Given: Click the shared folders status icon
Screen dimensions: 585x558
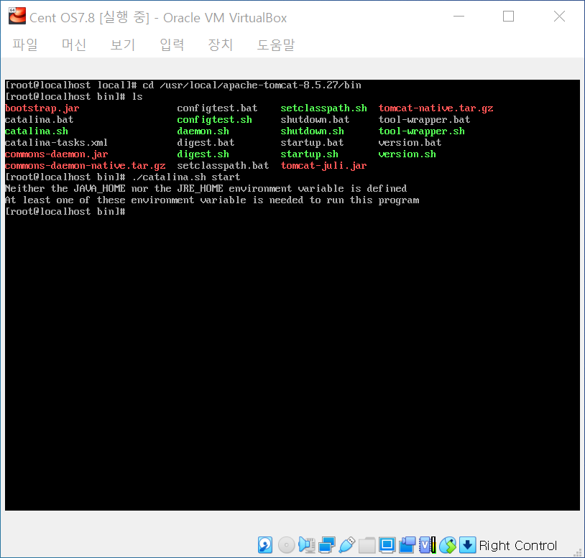Looking at the screenshot, I should [367, 545].
